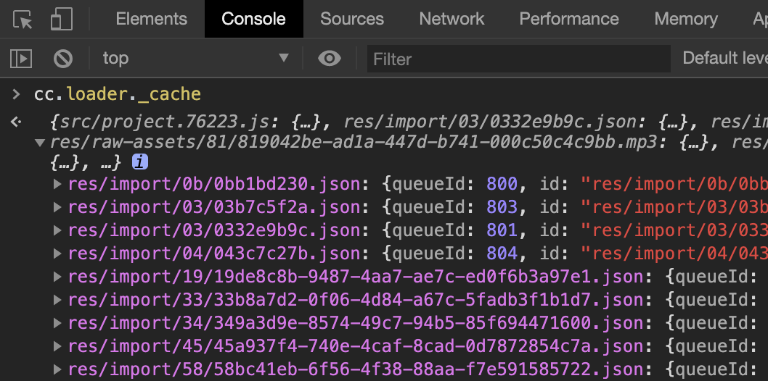Type in the console Filter field
Image resolution: width=768 pixels, height=381 pixels.
518,59
